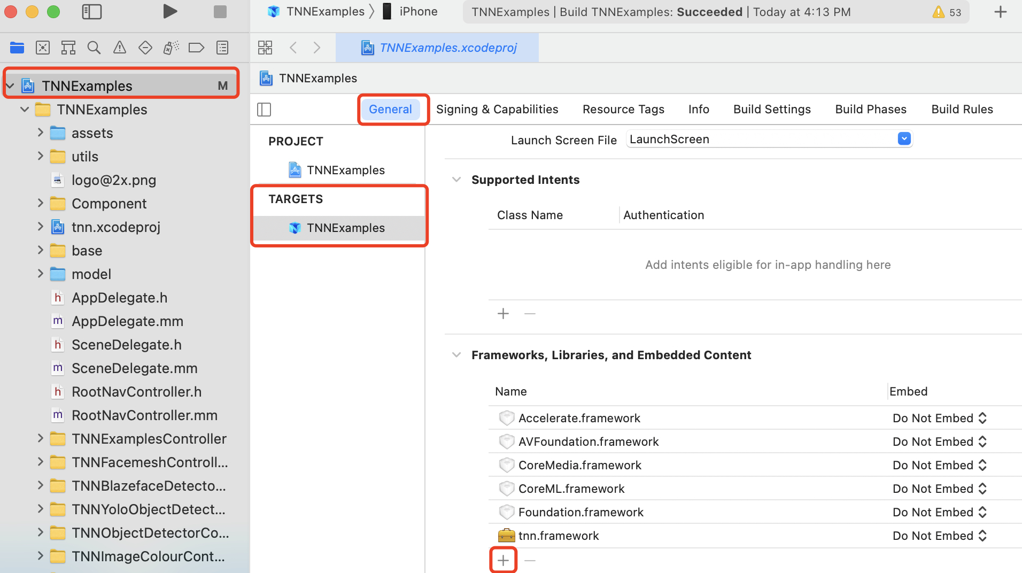The image size is (1022, 573).
Task: Change embed option for Accelerate.framework
Action: [x=939, y=418]
